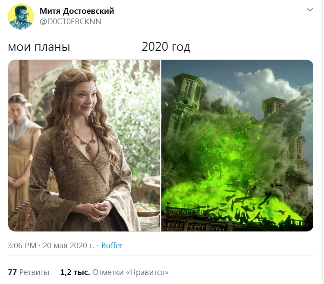Open Митя Достоевский display name profile link
The height and width of the screenshot is (284, 324).
click(77, 11)
